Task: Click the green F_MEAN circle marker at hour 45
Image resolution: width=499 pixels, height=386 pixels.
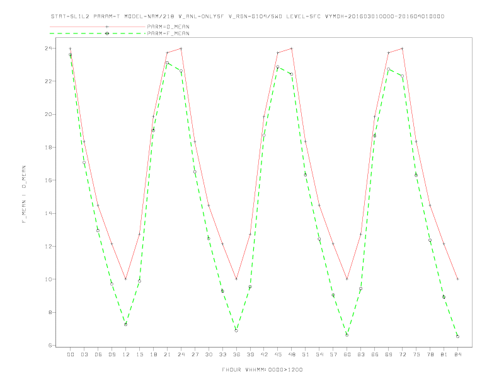Action: coord(278,67)
